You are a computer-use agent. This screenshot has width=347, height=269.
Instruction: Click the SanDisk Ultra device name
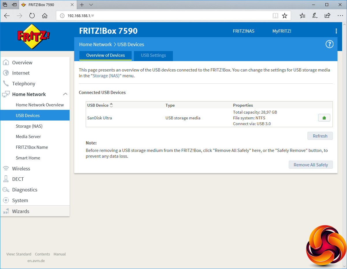(99, 118)
